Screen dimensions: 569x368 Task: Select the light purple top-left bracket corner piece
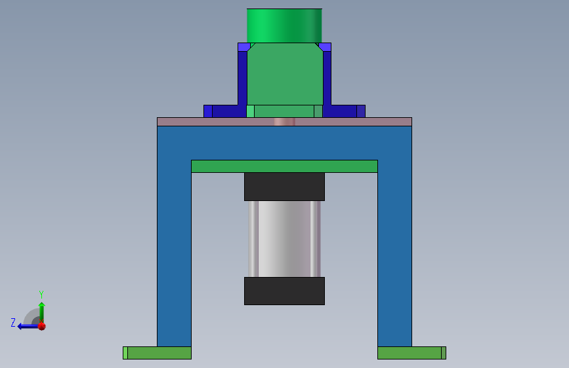(243, 47)
